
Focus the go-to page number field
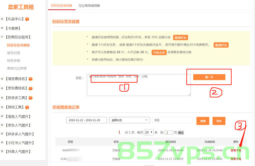(168, 132)
